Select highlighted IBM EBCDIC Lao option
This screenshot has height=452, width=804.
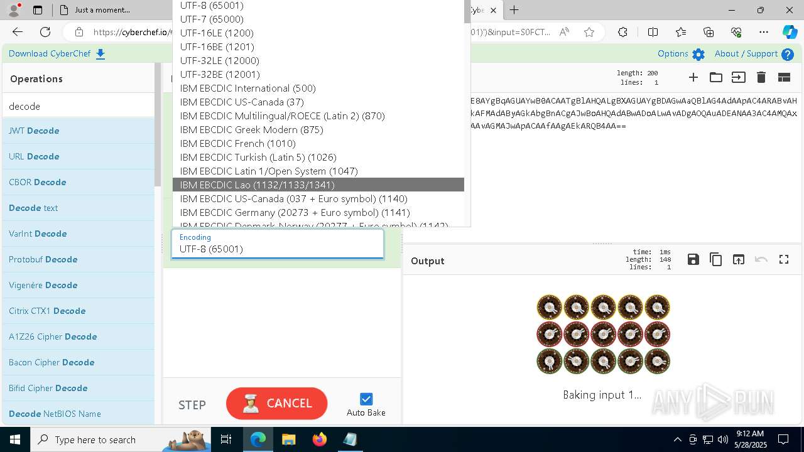tap(318, 185)
